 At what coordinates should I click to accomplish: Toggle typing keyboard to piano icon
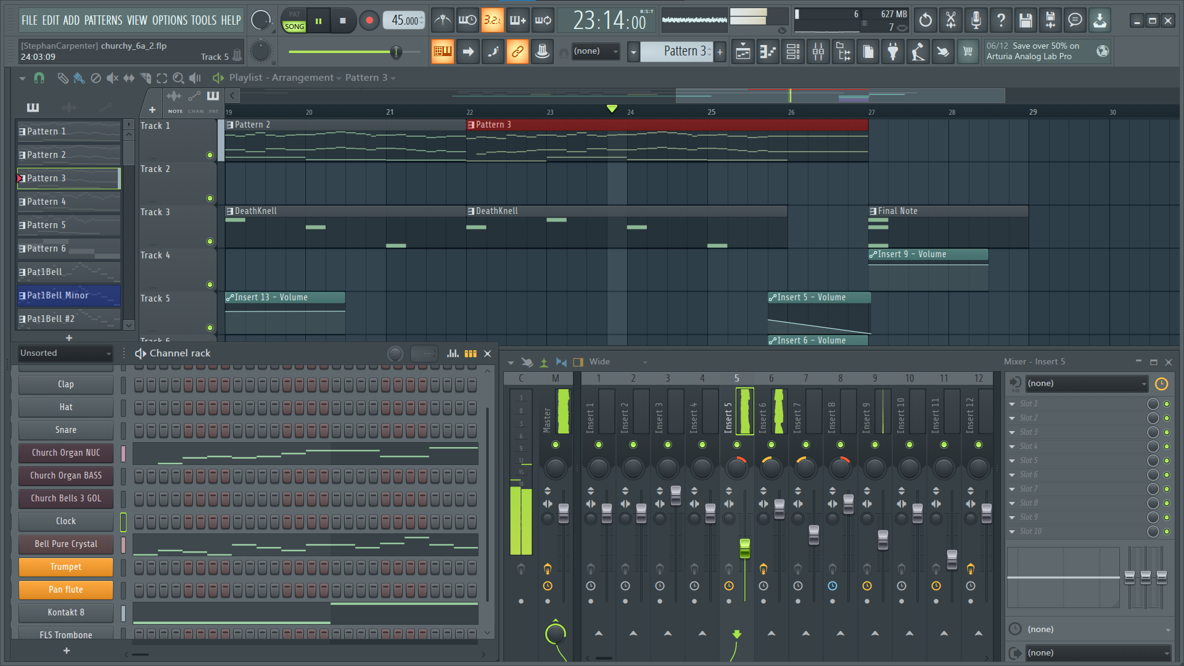442,52
